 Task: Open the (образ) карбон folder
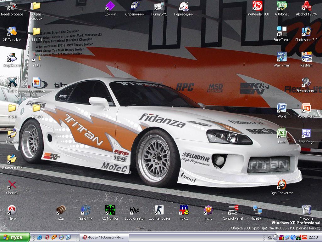(36, 11)
